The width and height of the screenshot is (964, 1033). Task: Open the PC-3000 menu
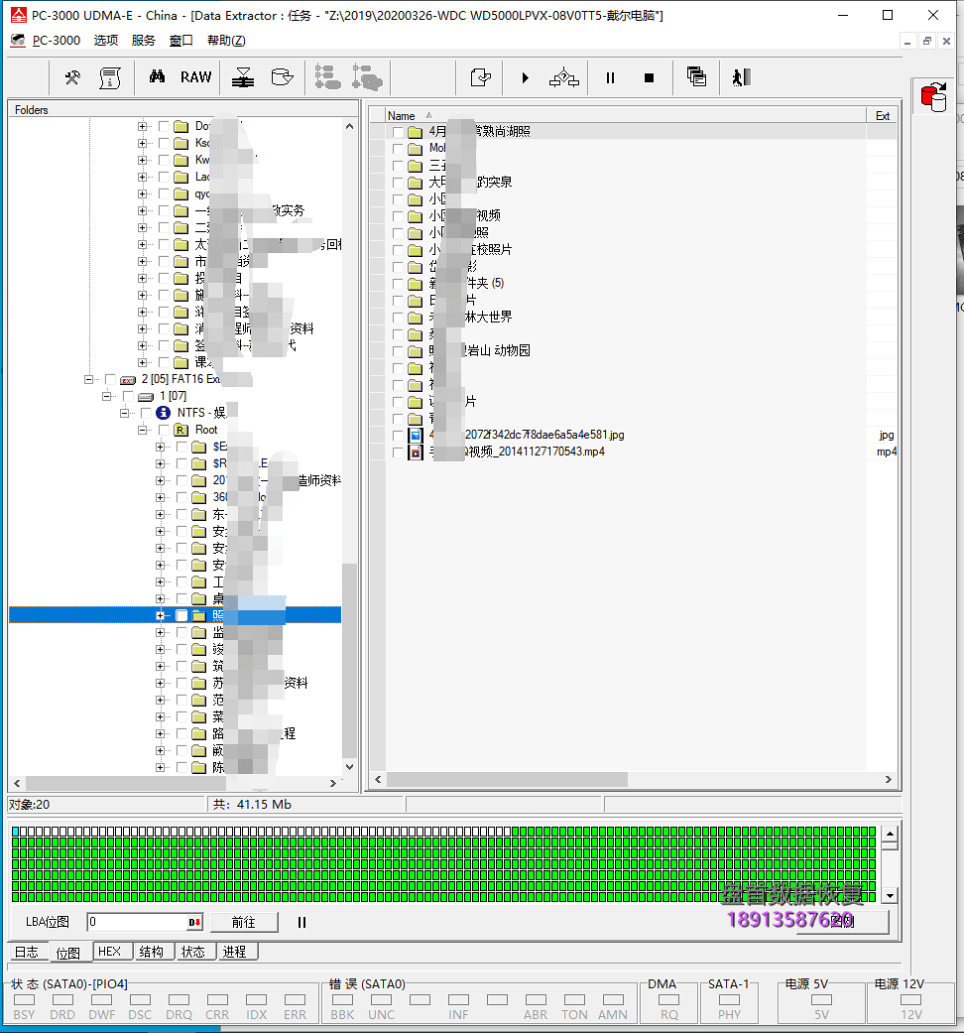(57, 40)
